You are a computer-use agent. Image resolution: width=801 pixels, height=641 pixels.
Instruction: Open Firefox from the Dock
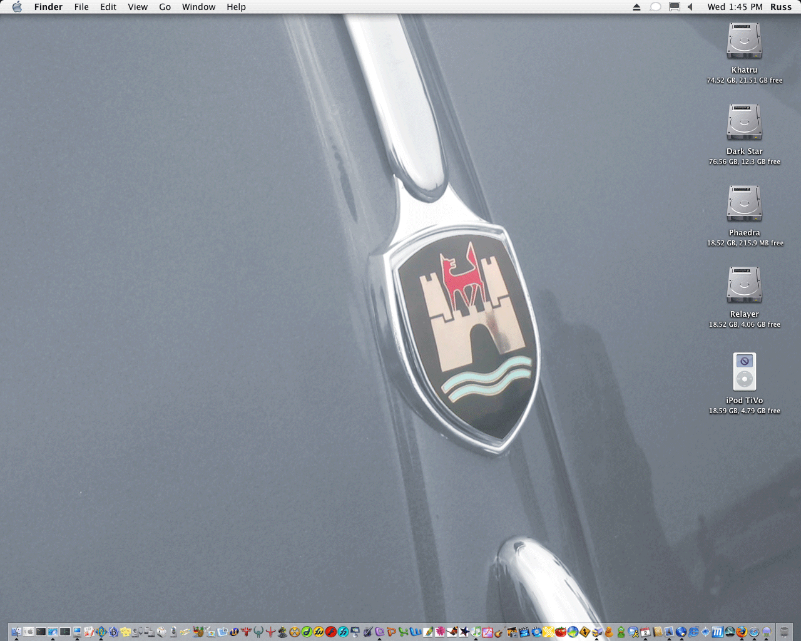point(742,632)
